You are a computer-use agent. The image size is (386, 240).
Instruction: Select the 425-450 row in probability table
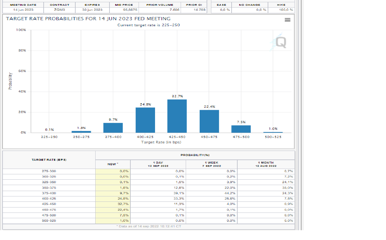tap(49, 204)
